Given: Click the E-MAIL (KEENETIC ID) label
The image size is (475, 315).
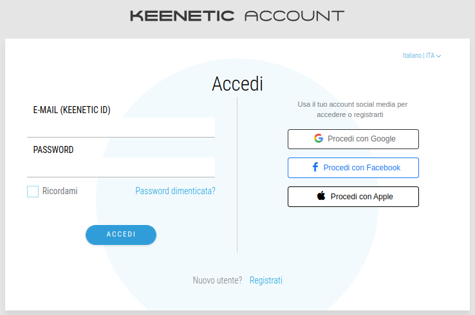Looking at the screenshot, I should pos(71,110).
